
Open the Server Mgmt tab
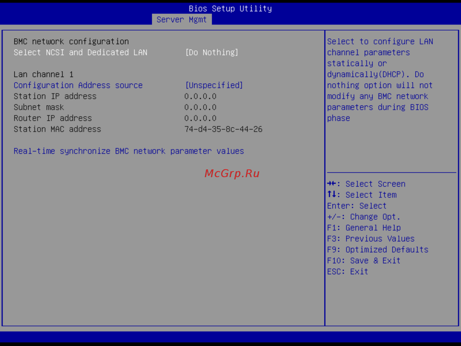[x=182, y=20]
